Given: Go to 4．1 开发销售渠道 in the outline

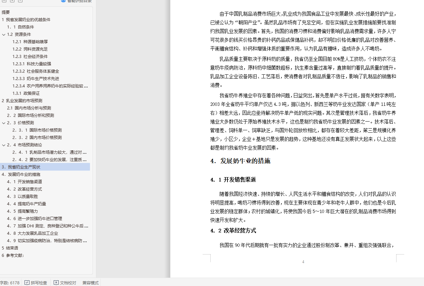Looking at the screenshot, I should [24, 182].
